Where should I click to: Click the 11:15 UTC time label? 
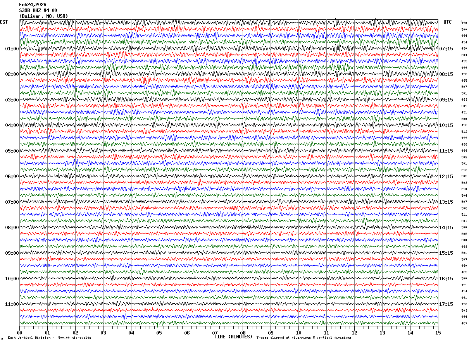click(446, 151)
